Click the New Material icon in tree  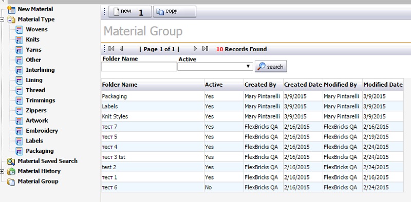[x=11, y=10]
